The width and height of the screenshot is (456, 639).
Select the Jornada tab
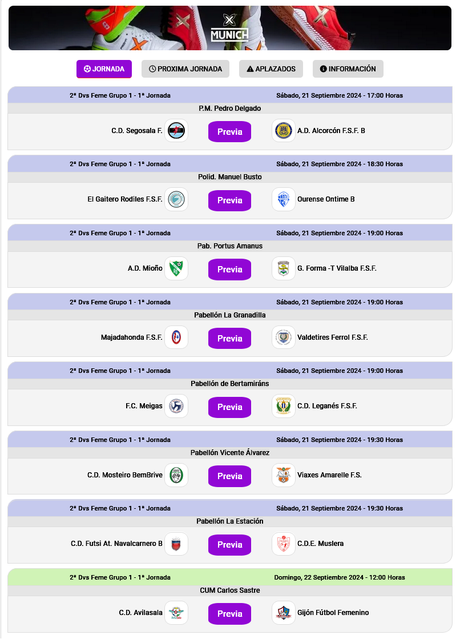point(104,69)
